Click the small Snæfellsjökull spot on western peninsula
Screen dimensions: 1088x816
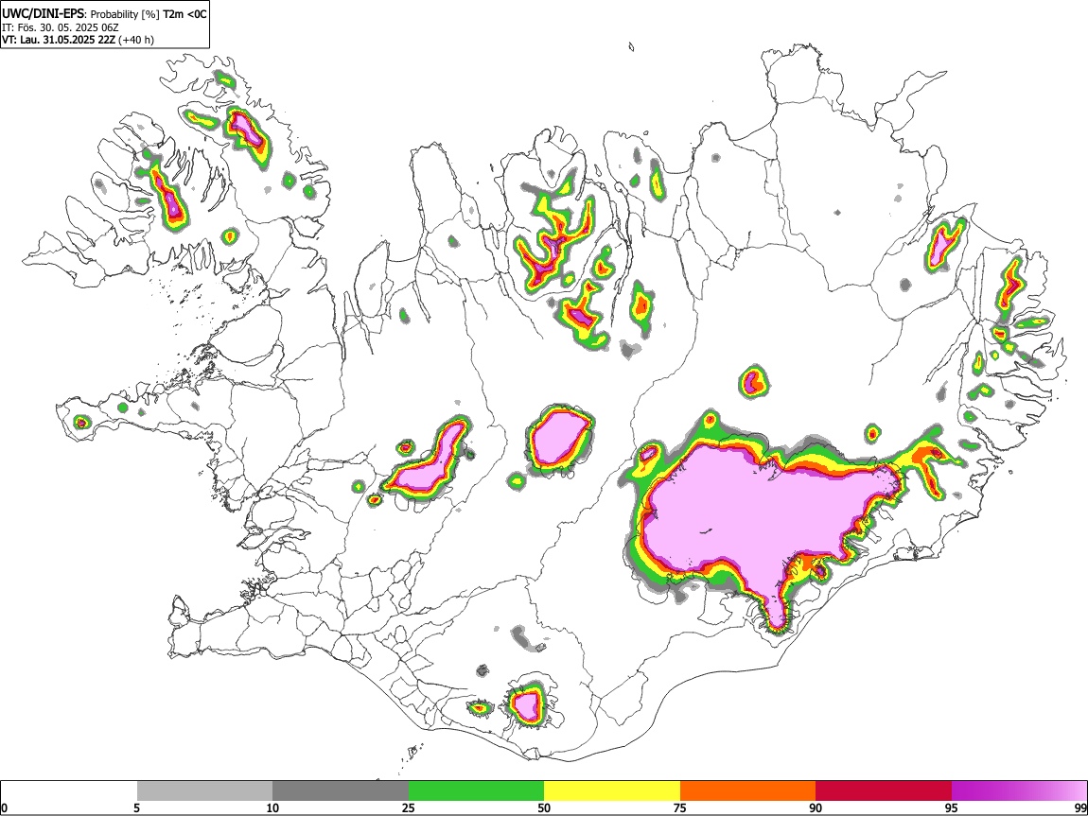coord(81,421)
